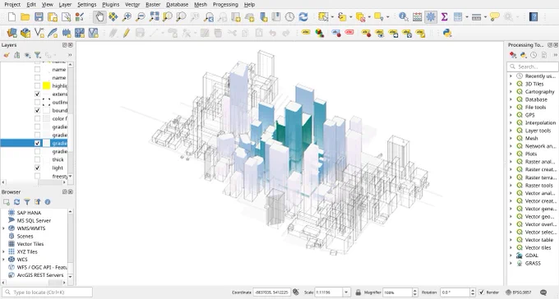Click the Zoom In magnifier tool
559x299 pixels.
(127, 16)
